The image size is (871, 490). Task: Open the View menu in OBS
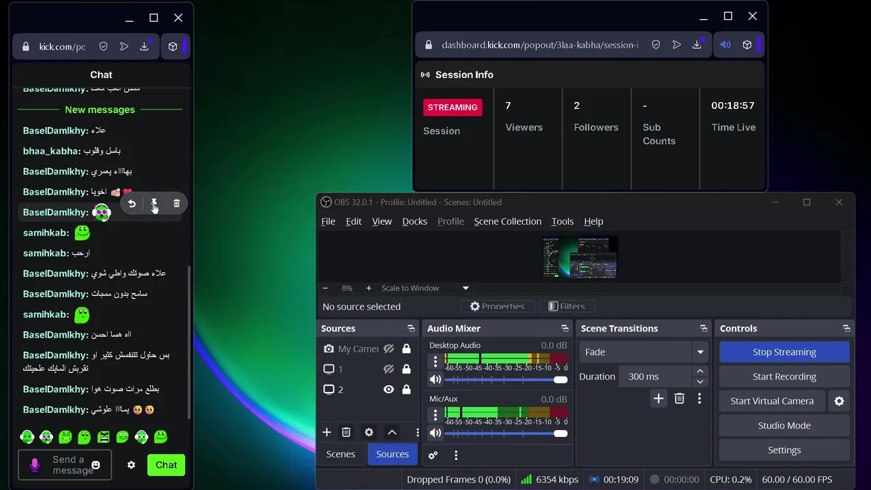(382, 222)
